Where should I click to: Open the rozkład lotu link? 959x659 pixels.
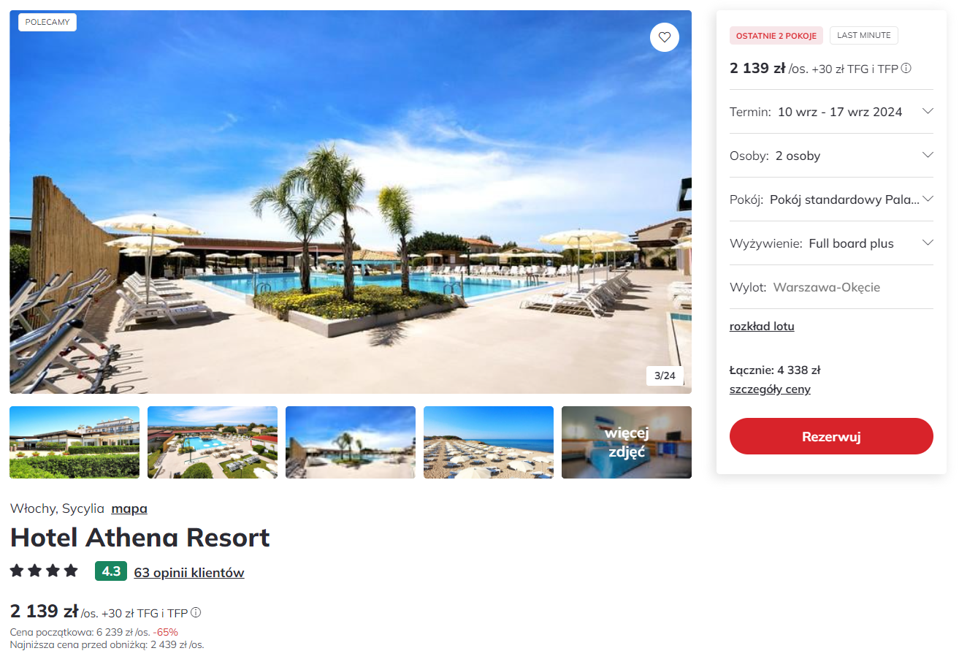(x=762, y=326)
